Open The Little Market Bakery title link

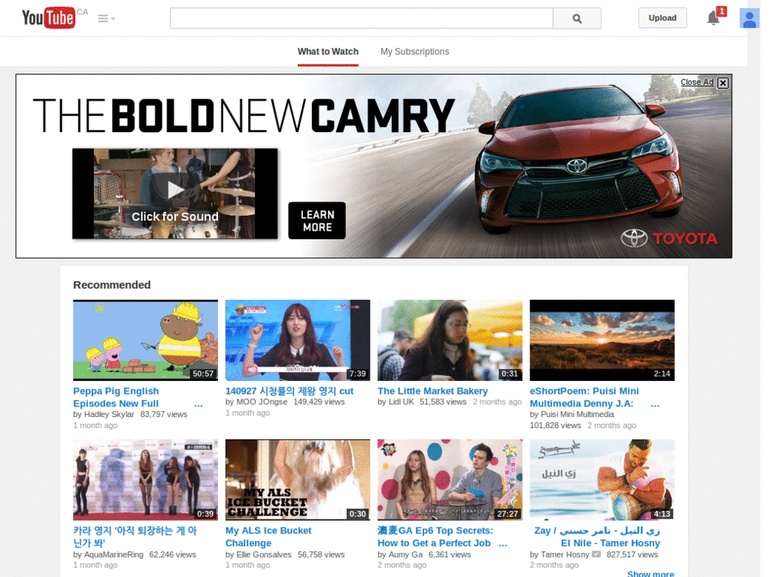click(x=432, y=391)
